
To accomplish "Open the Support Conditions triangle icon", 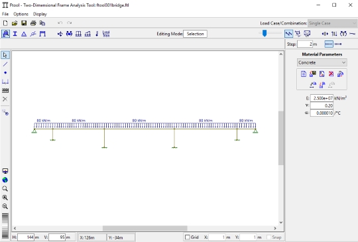I will pyautogui.click(x=24, y=34).
